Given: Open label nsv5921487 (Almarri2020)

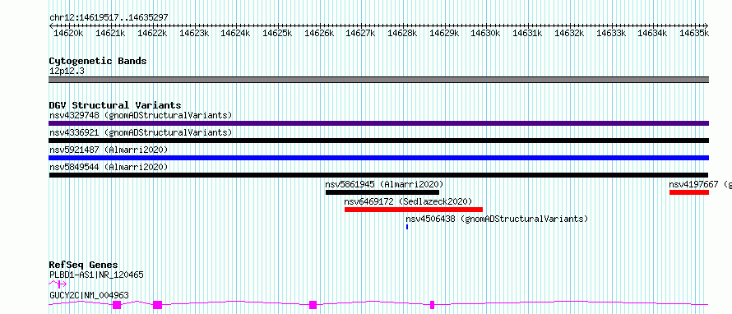Looking at the screenshot, I should point(109,150).
